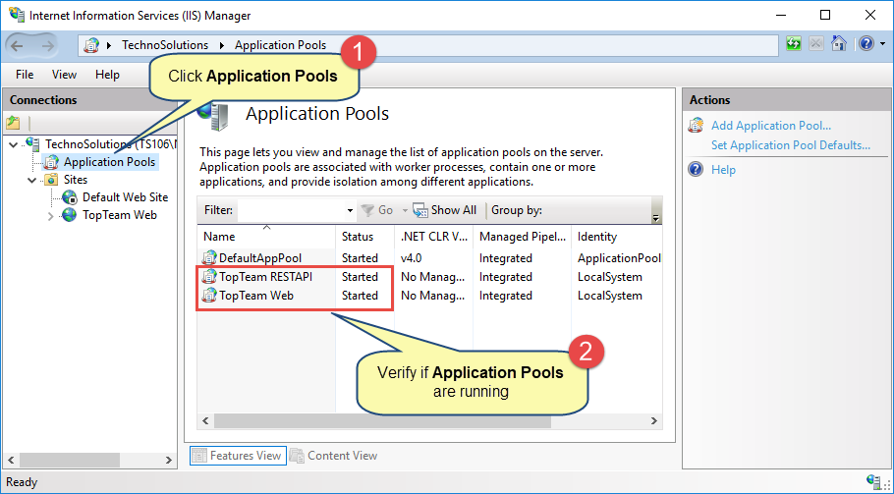Viewport: 894px width, 494px height.
Task: Click Application Pools in the address breadcrumb
Action: [281, 45]
